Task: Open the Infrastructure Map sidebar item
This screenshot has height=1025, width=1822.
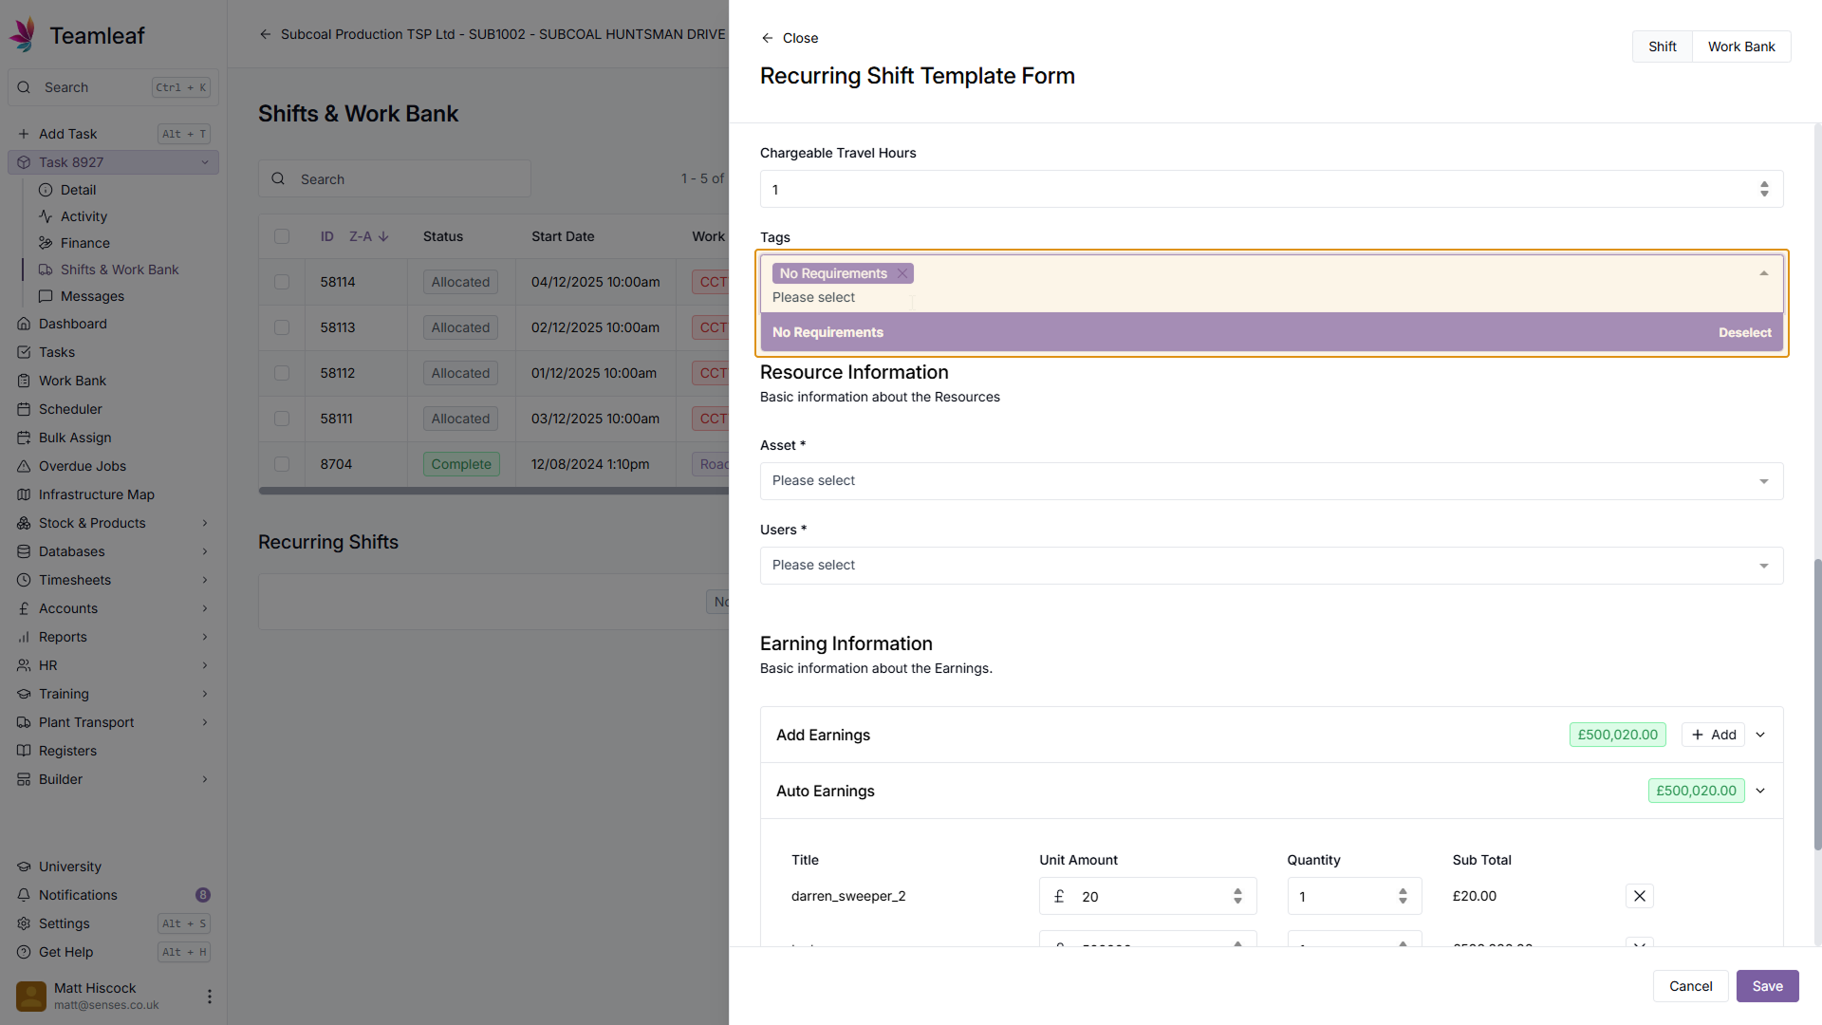Action: [96, 494]
